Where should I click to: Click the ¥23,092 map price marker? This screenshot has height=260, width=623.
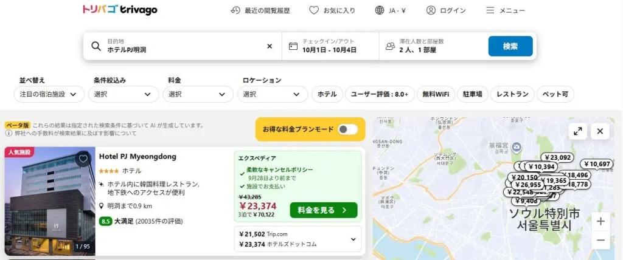click(557, 157)
